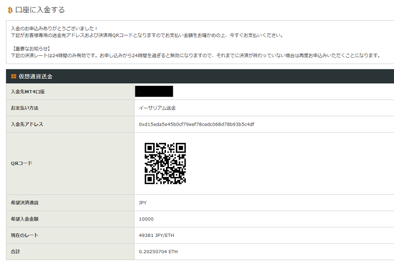Click the page heading 口座に入金する

[x=40, y=10]
